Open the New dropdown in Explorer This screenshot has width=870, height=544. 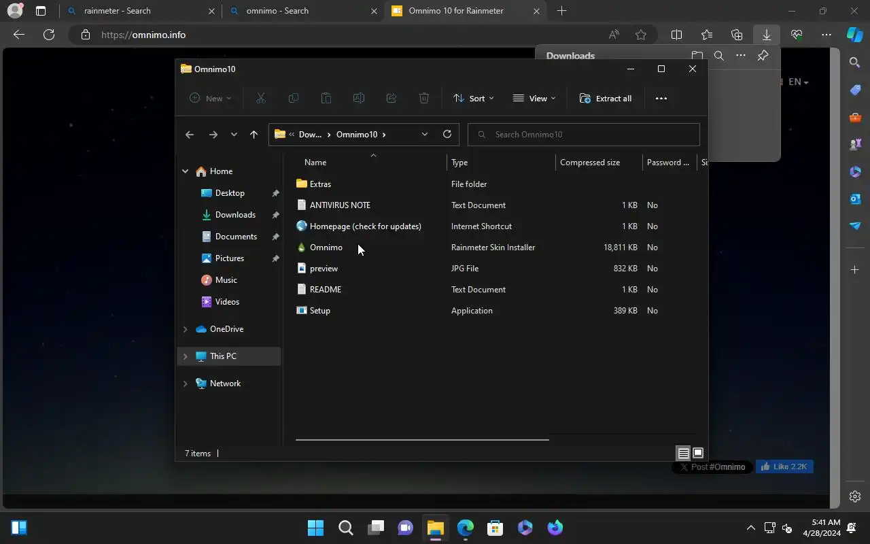click(x=211, y=98)
